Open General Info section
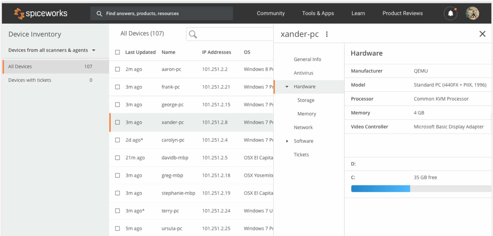 307,59
